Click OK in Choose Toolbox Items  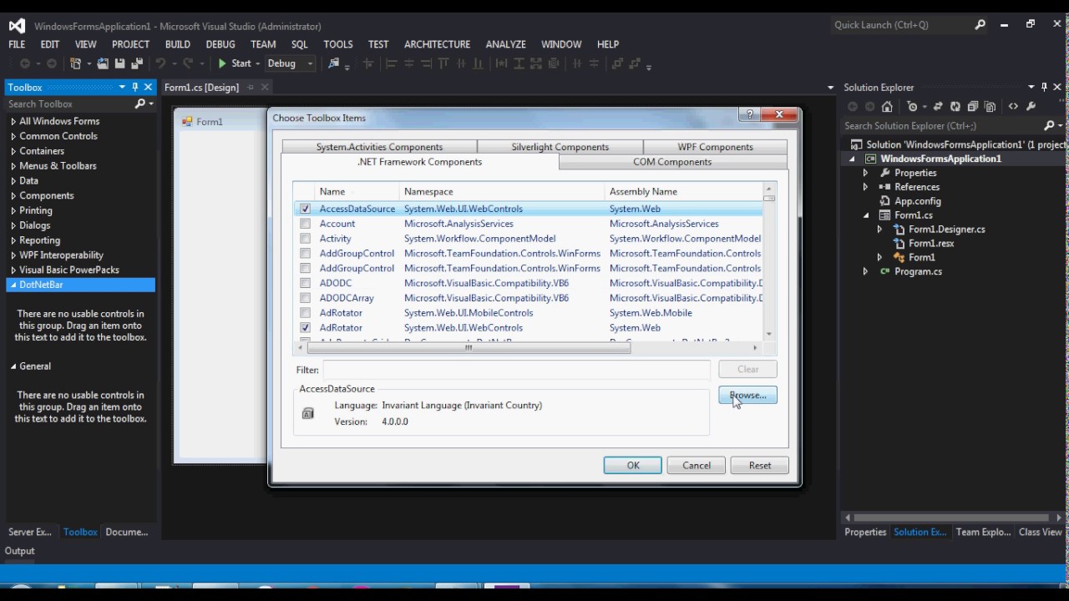632,466
